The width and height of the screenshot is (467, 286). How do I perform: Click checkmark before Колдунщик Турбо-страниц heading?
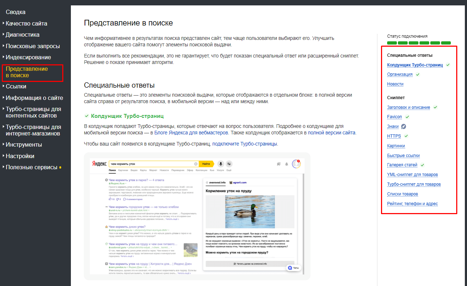[86, 116]
